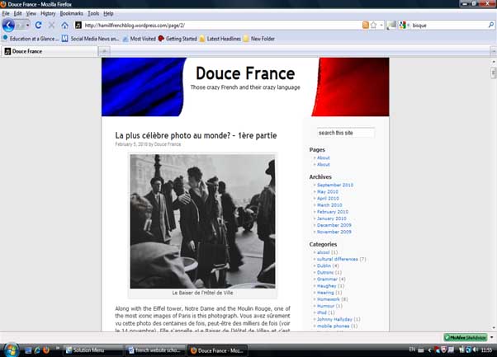Open a new tab button
This screenshot has height=357, width=497.
pos(104,51)
